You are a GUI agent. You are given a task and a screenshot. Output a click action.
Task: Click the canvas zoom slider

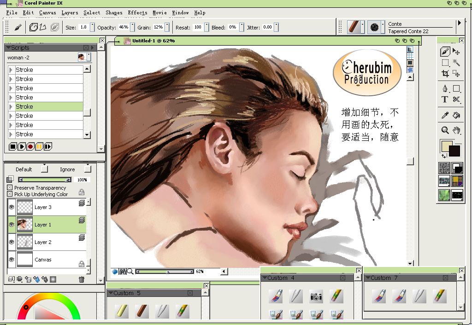165,272
